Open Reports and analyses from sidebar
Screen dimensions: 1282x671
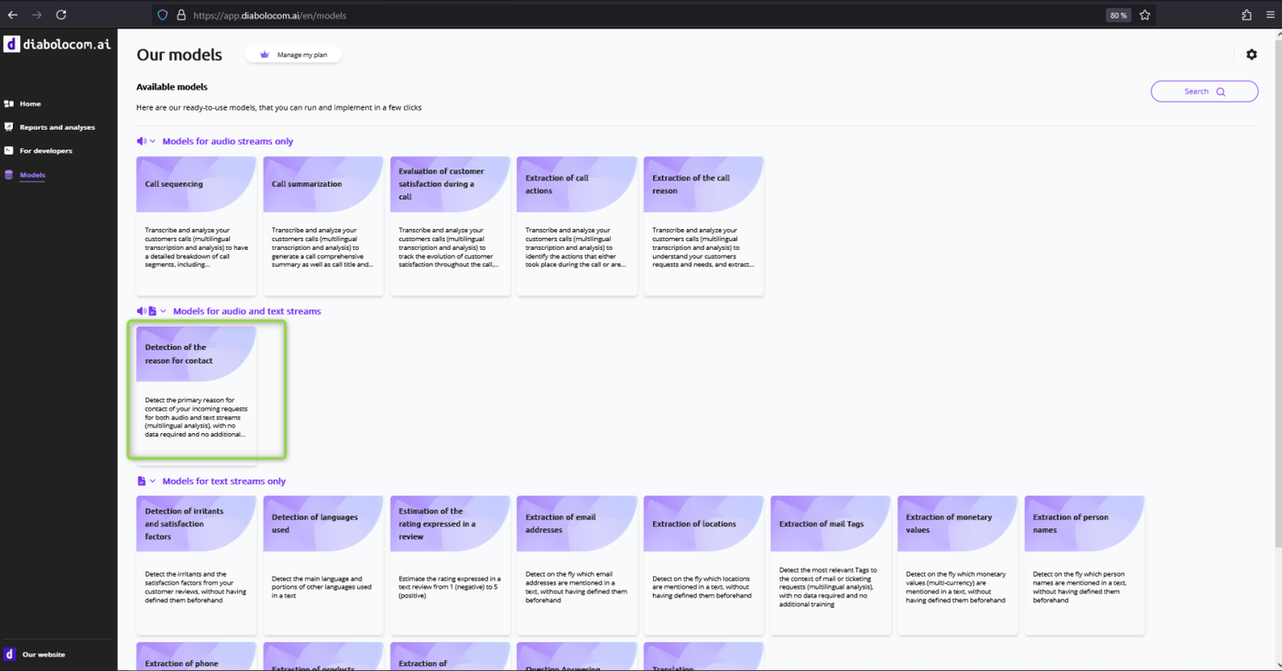[57, 127]
